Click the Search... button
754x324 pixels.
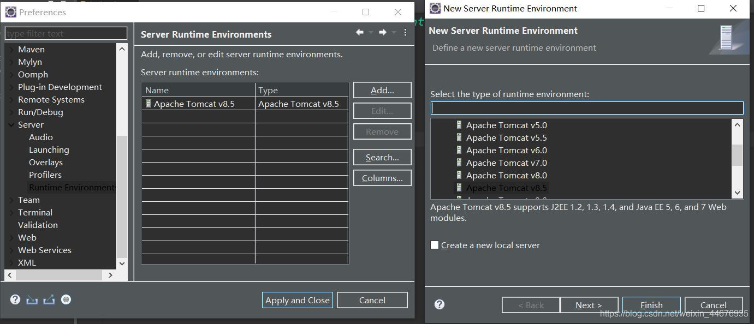(382, 157)
